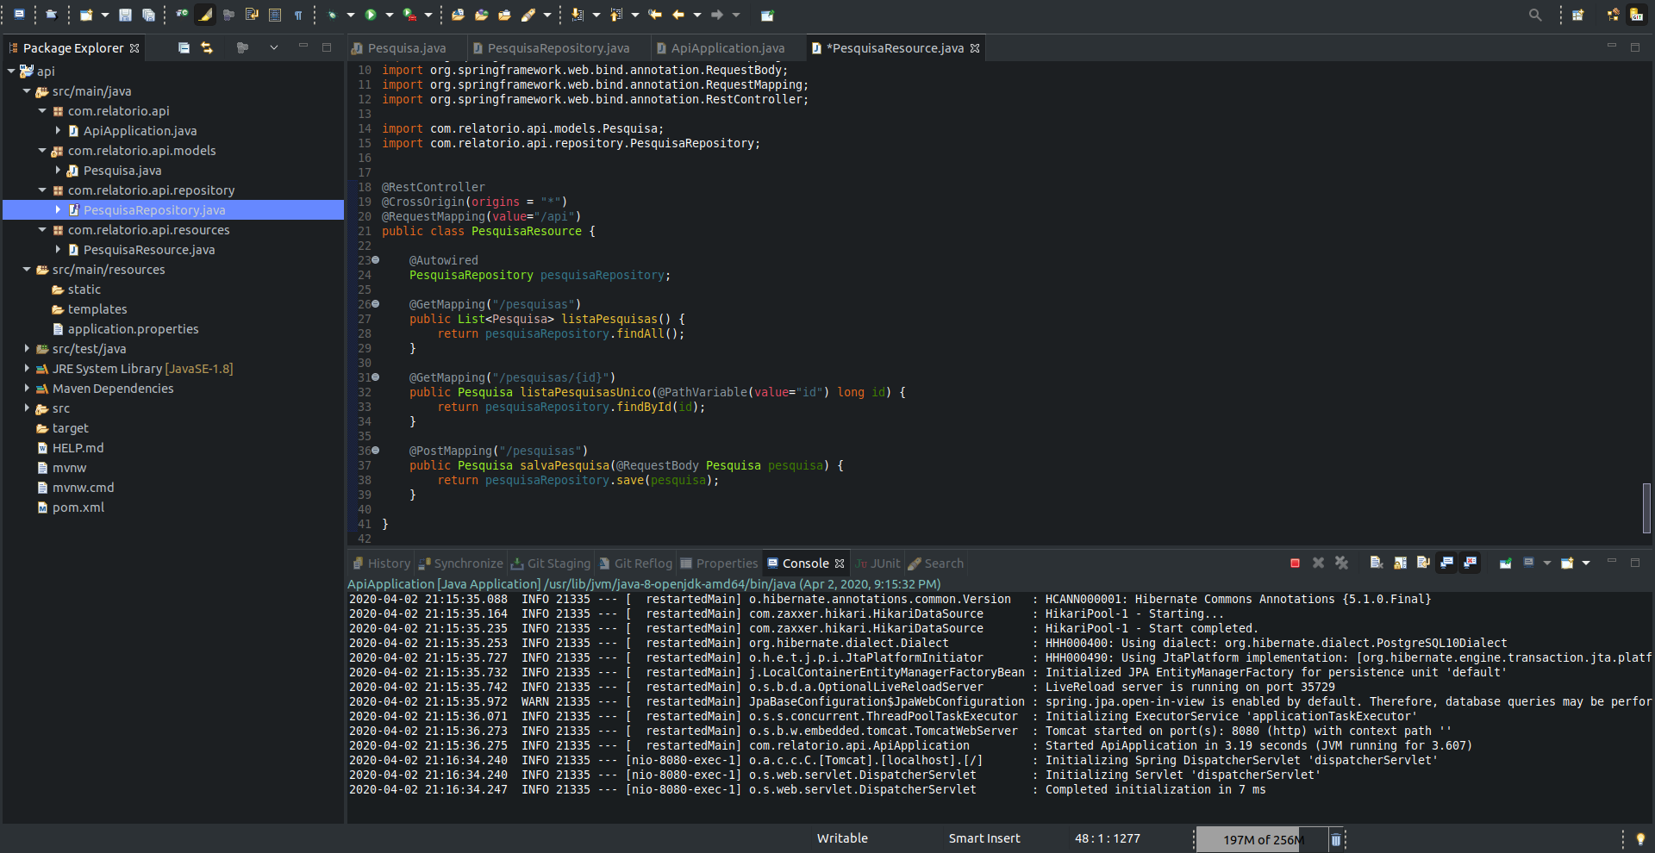Open the Git Staging view tab
The height and width of the screenshot is (853, 1655).
click(x=551, y=563)
